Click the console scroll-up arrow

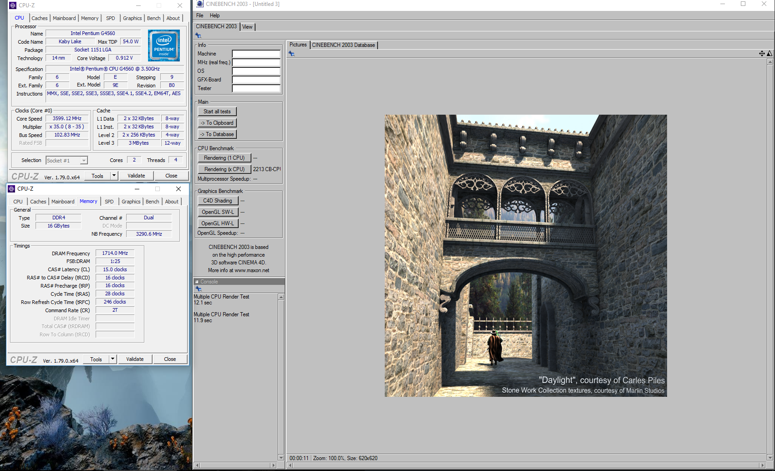pos(281,297)
